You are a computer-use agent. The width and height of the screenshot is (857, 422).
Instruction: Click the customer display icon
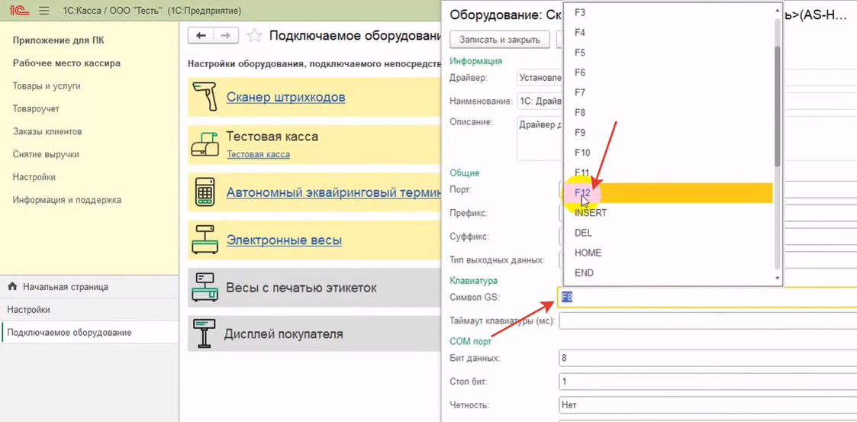point(205,333)
